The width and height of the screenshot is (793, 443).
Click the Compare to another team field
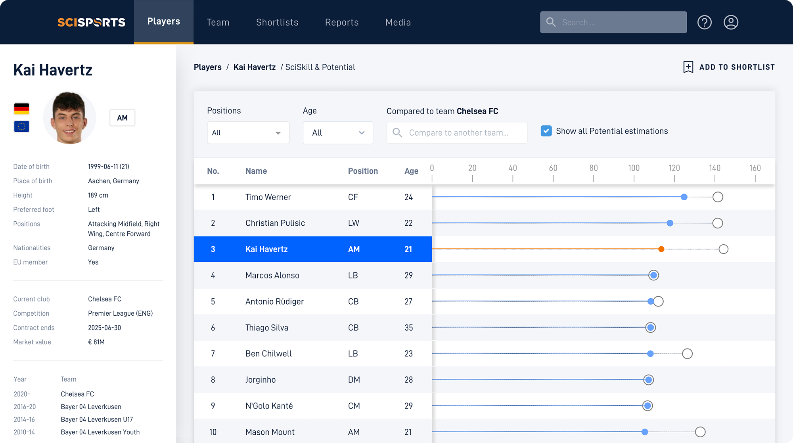457,133
